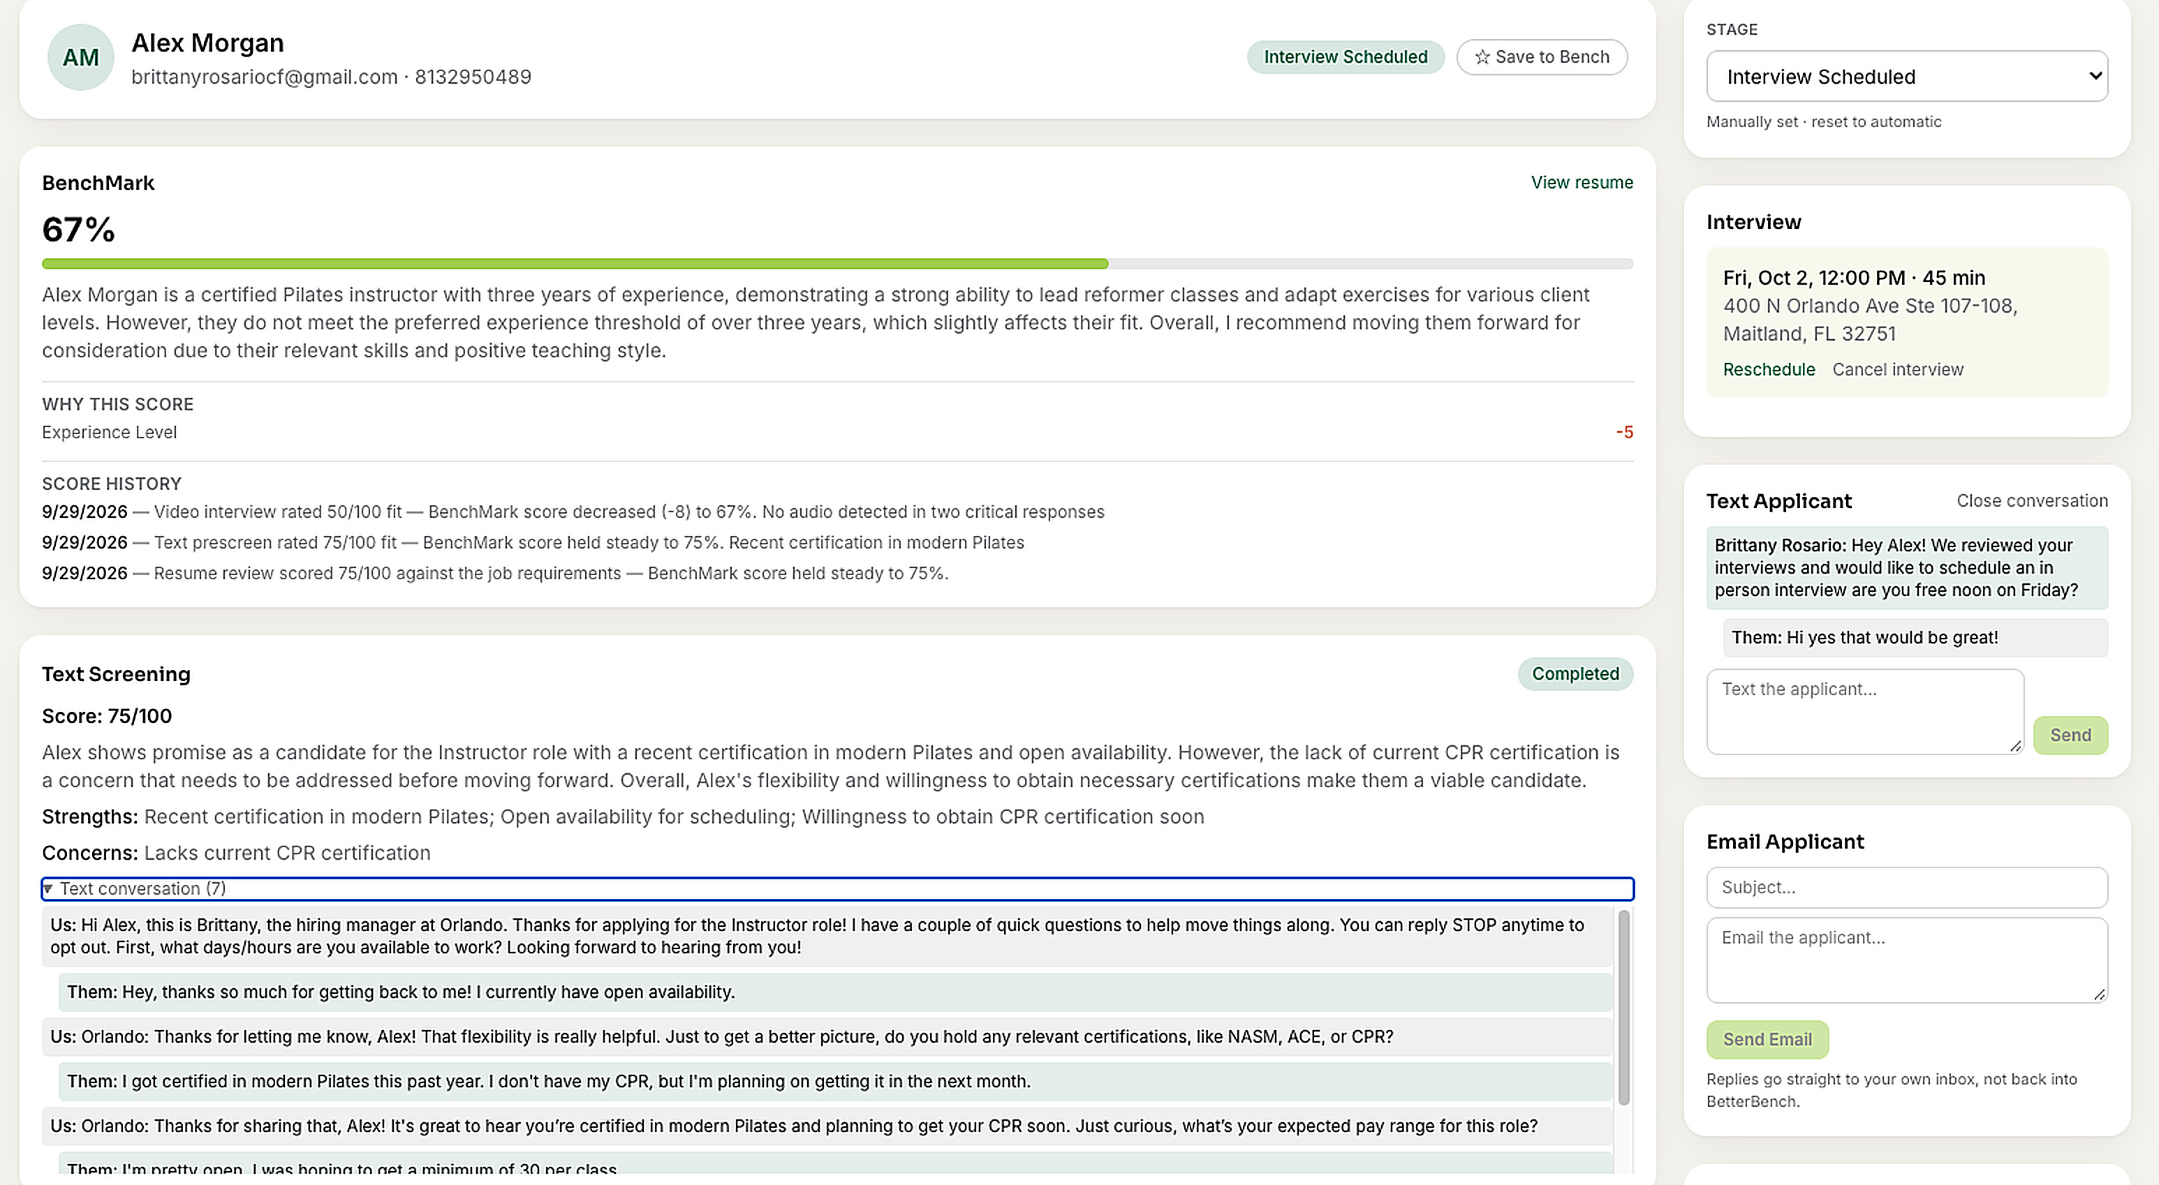The image size is (2159, 1185).
Task: Click the open availability reply message
Action: point(835,992)
